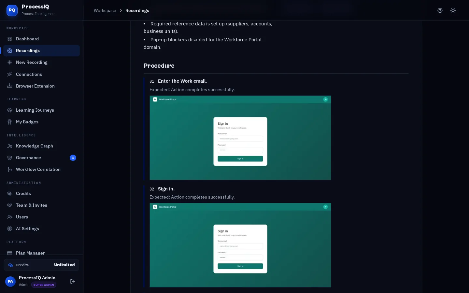
Task: Open the step 01 Workforce Portal screenshot
Action: [240, 138]
